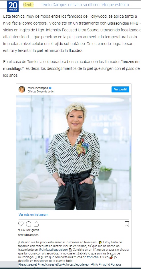Viewport: 141px width, 269px height.
Task: Open the Gente section tab
Action: tap(28, 5)
